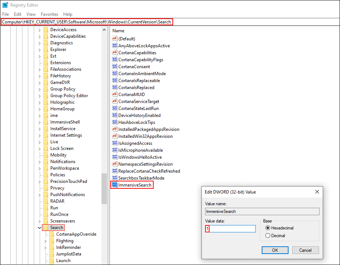Expand the FileAssociations key
The height and width of the screenshot is (265, 340).
[39, 69]
